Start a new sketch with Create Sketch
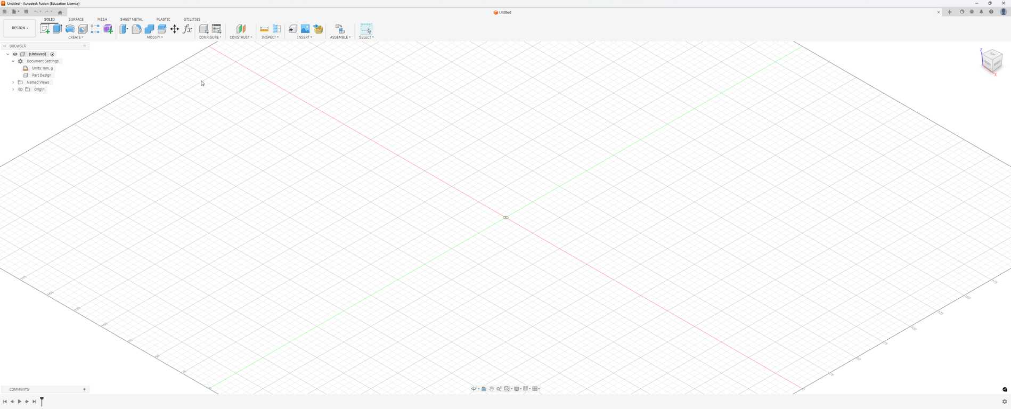Screen dimensions: 1011x409 [x=45, y=29]
